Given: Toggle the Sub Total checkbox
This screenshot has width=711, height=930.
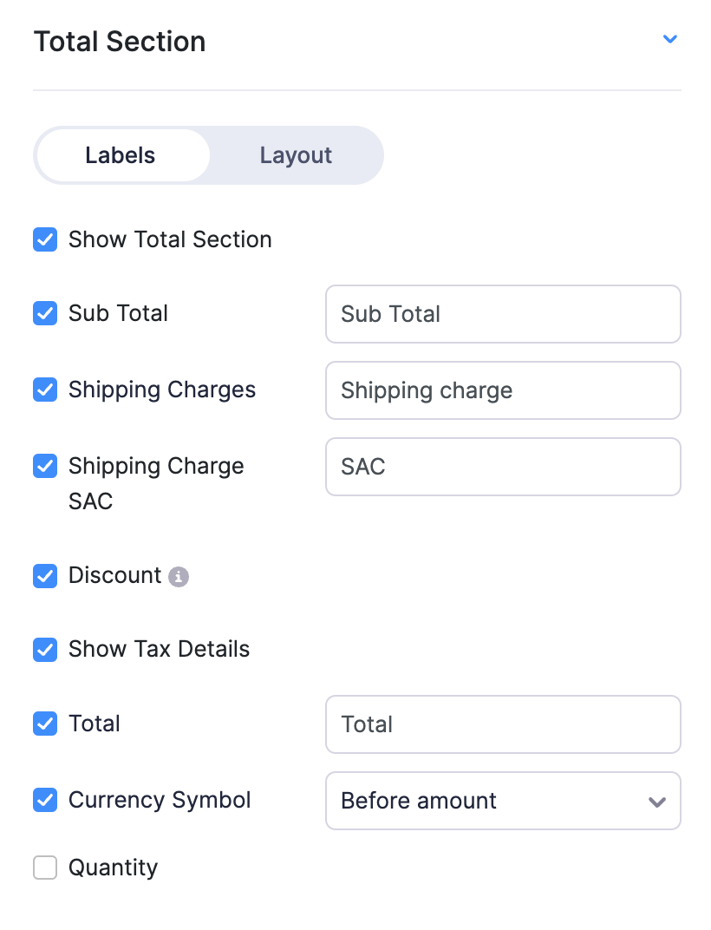Looking at the screenshot, I should [45, 313].
